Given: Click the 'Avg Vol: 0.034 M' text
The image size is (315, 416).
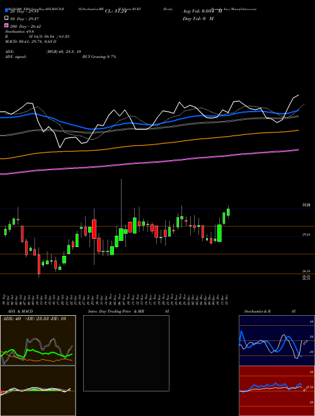Looking at the screenshot, I should coord(202,11).
